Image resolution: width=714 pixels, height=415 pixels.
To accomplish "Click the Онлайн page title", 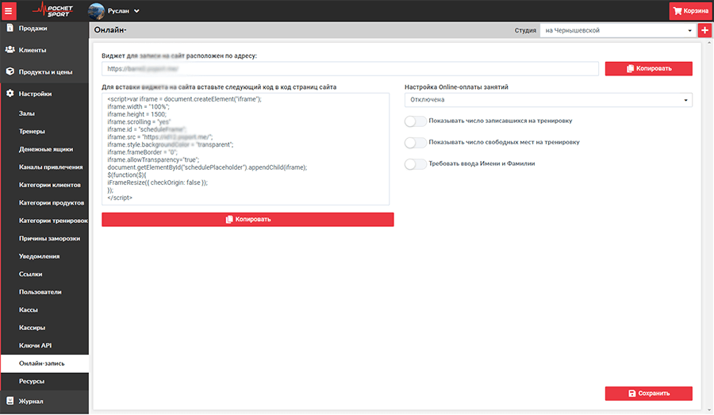I will [x=110, y=30].
